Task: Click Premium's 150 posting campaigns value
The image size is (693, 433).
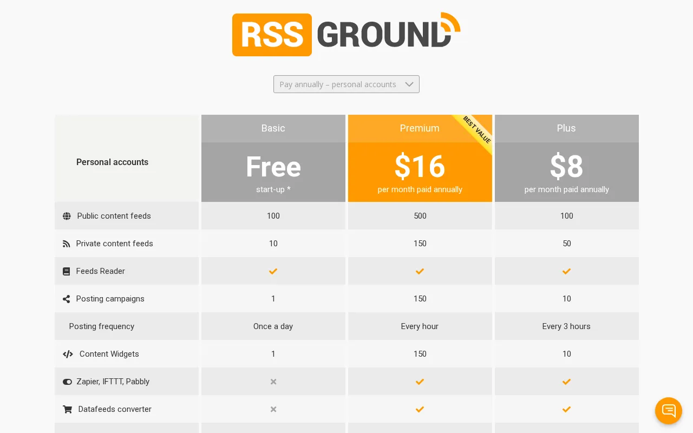Action: pyautogui.click(x=420, y=299)
